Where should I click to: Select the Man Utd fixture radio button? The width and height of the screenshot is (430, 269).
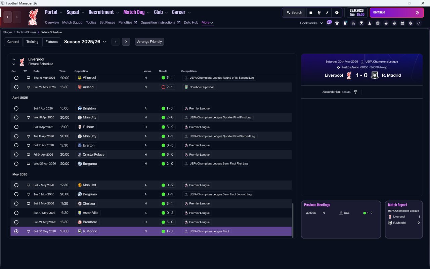tap(16, 185)
